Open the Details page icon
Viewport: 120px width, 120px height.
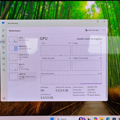coord(4,64)
